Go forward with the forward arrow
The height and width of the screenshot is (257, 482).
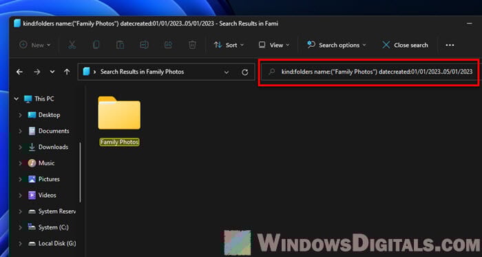[x=37, y=72]
